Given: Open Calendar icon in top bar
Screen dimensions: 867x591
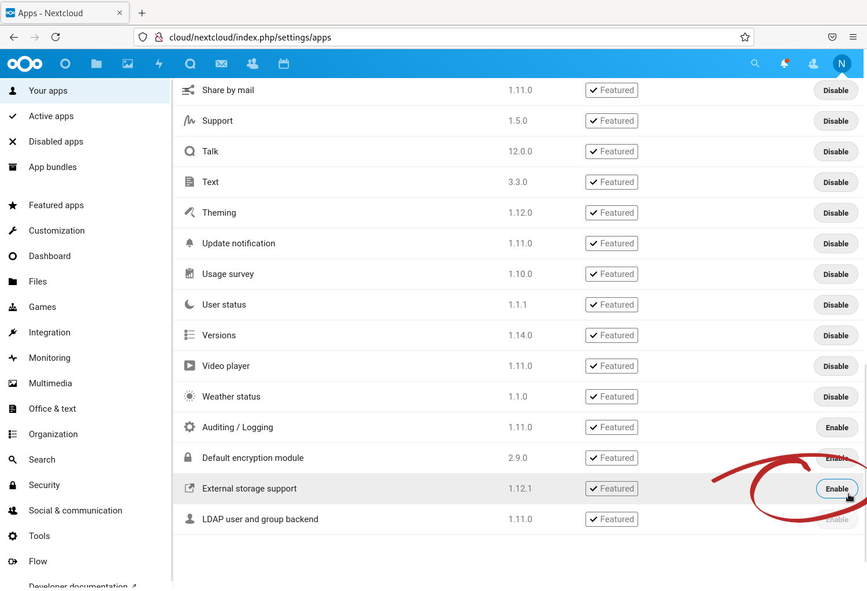Looking at the screenshot, I should [x=284, y=64].
